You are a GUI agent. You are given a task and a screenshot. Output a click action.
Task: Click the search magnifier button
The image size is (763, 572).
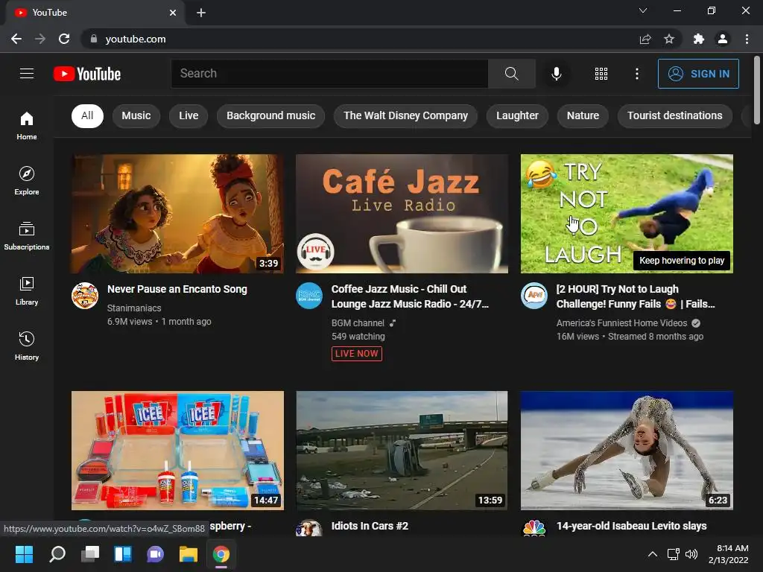[x=511, y=74]
